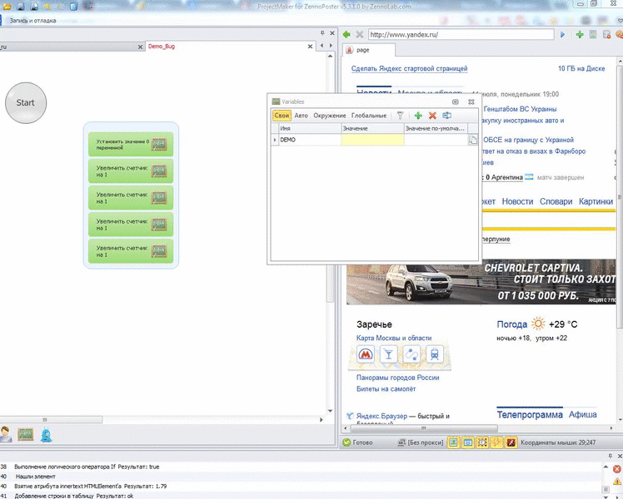This screenshot has height=499, width=623.
Task: Open the 'Погода' weather link
Action: [511, 324]
